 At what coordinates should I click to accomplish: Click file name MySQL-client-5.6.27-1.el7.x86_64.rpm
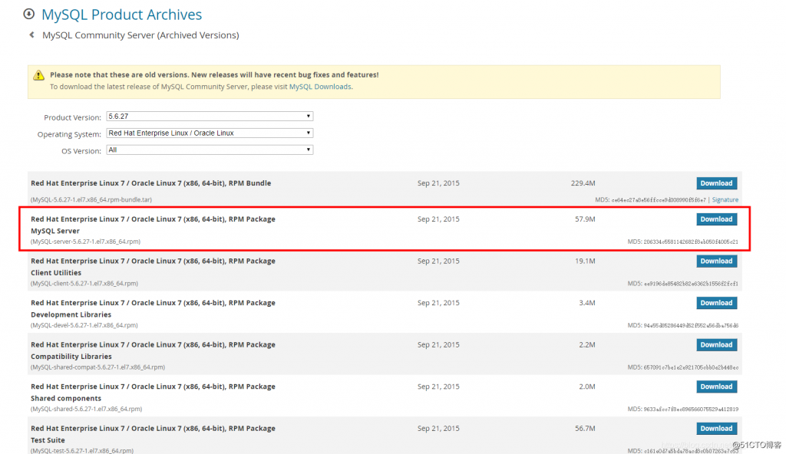(84, 284)
